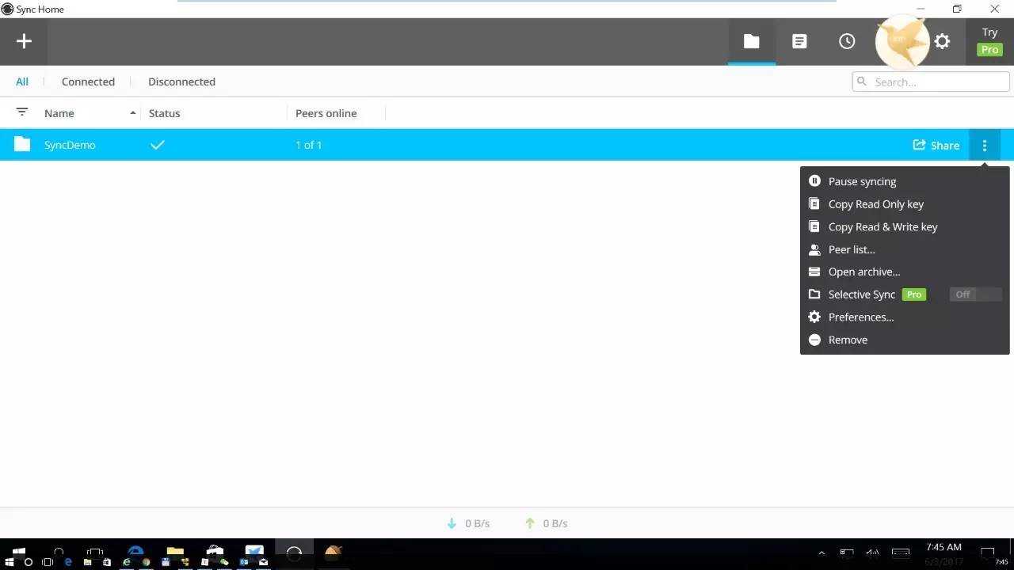This screenshot has height=570, width=1014.
Task: Click the SyncDemo synced checkmark status
Action: (x=158, y=145)
